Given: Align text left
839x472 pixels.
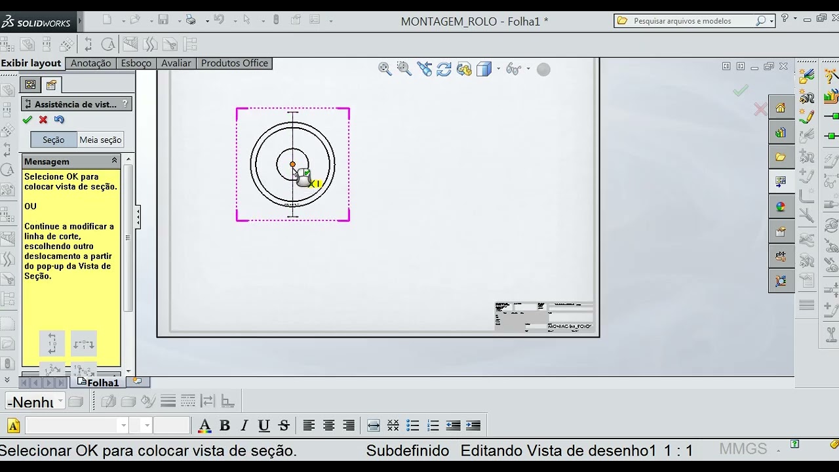Looking at the screenshot, I should pos(309,426).
